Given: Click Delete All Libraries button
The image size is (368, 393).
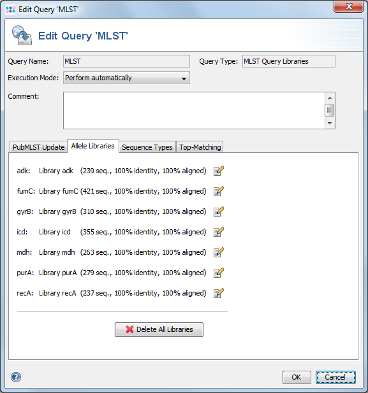Looking at the screenshot, I should (x=159, y=329).
